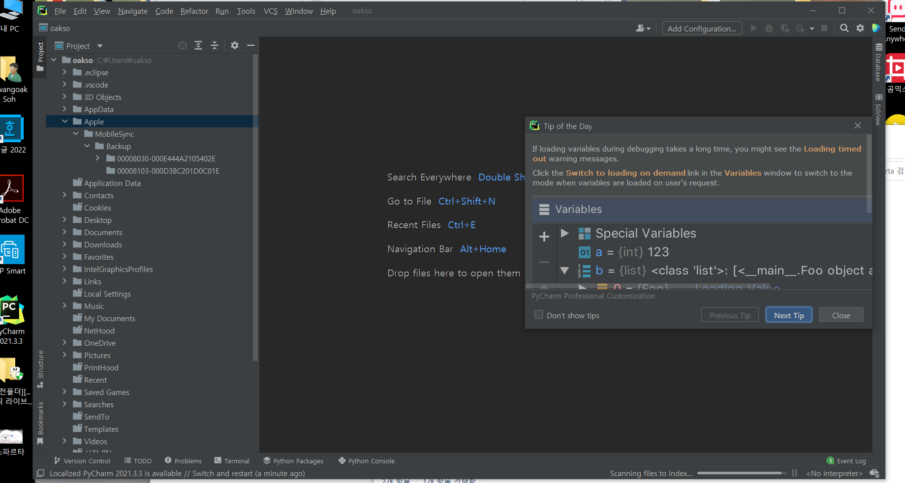
Task: Click the Project tree vertical scrollbar
Action: click(x=255, y=207)
